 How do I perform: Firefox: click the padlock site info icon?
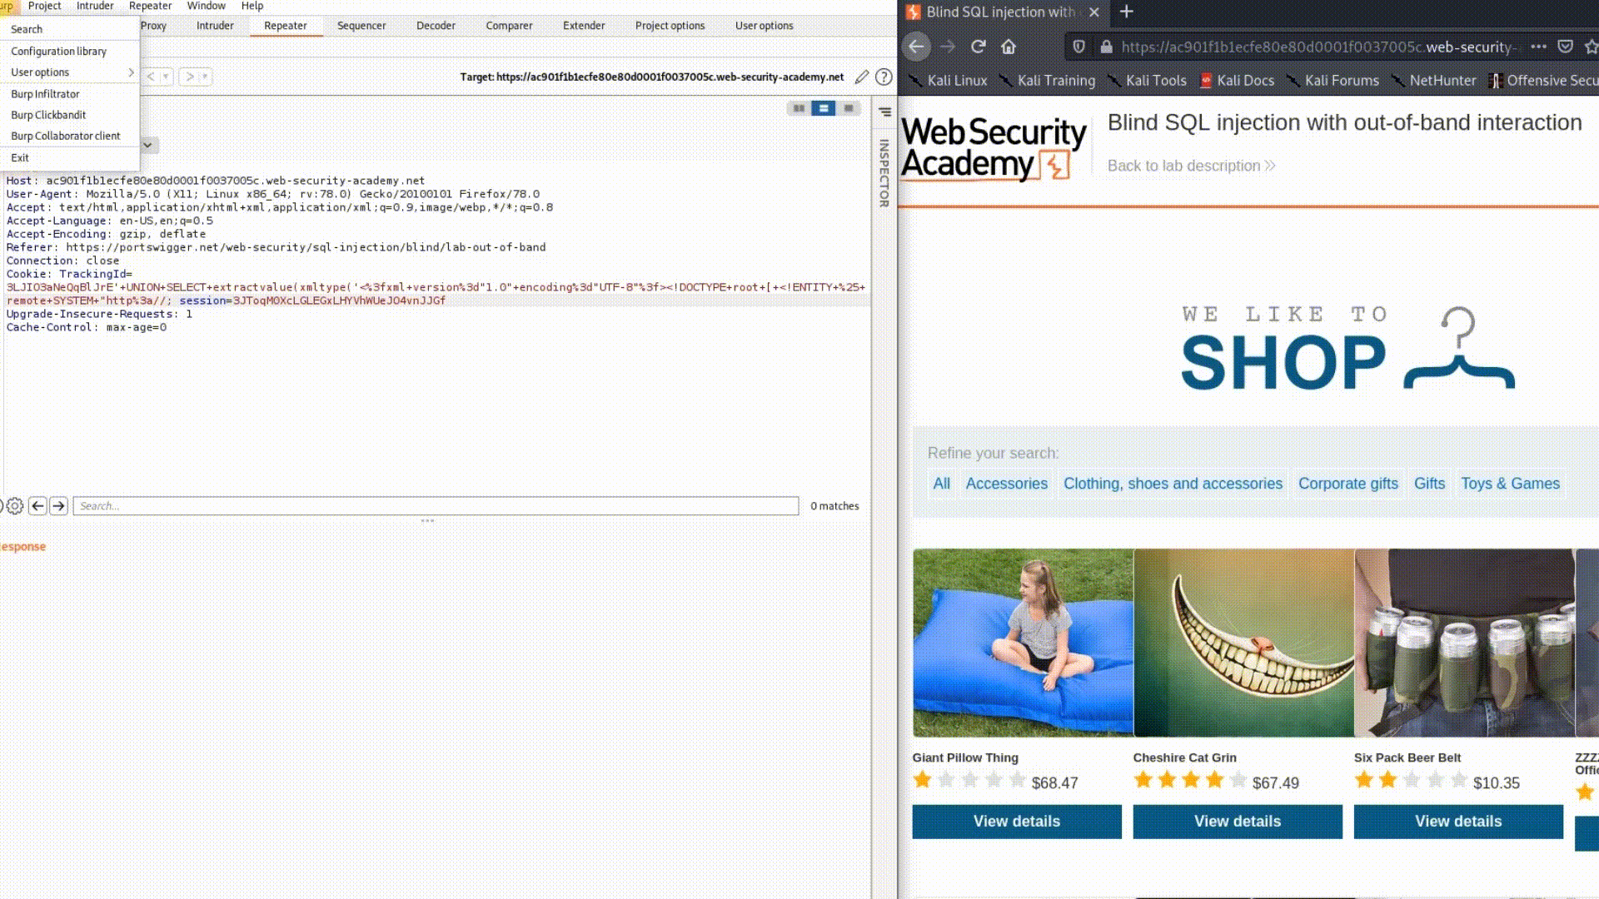click(1106, 47)
